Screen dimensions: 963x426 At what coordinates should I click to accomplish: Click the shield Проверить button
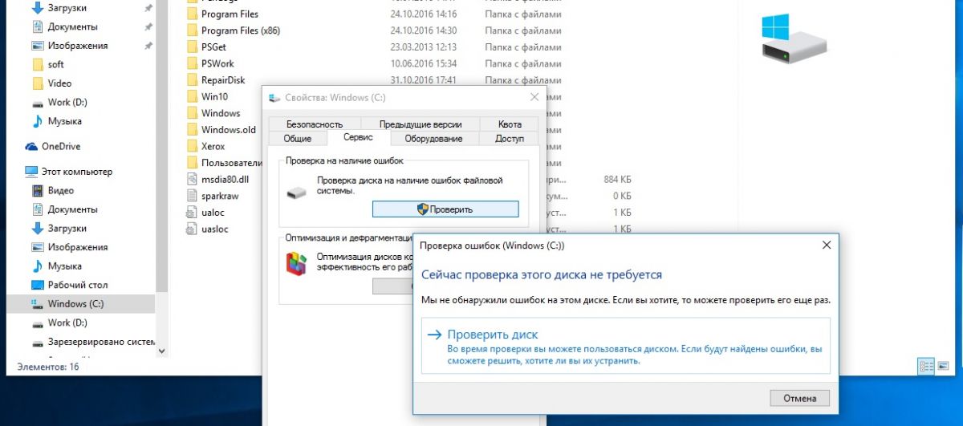445,209
